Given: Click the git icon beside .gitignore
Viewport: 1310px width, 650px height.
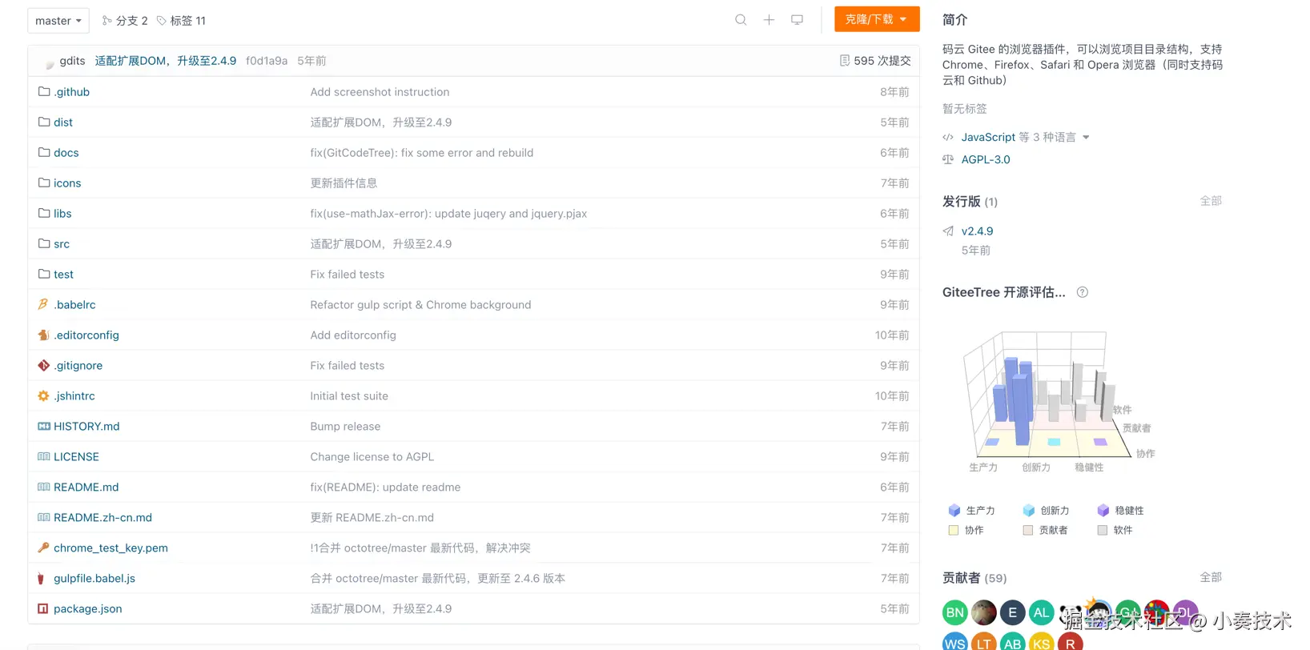Looking at the screenshot, I should tap(43, 365).
